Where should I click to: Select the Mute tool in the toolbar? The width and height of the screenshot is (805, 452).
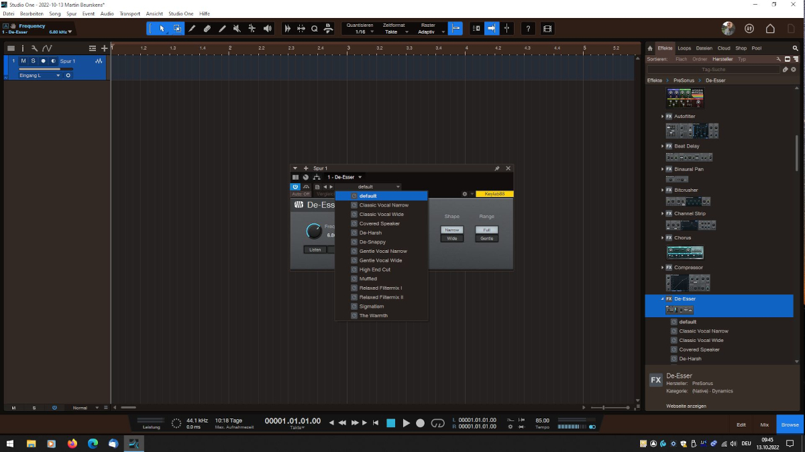[237, 29]
